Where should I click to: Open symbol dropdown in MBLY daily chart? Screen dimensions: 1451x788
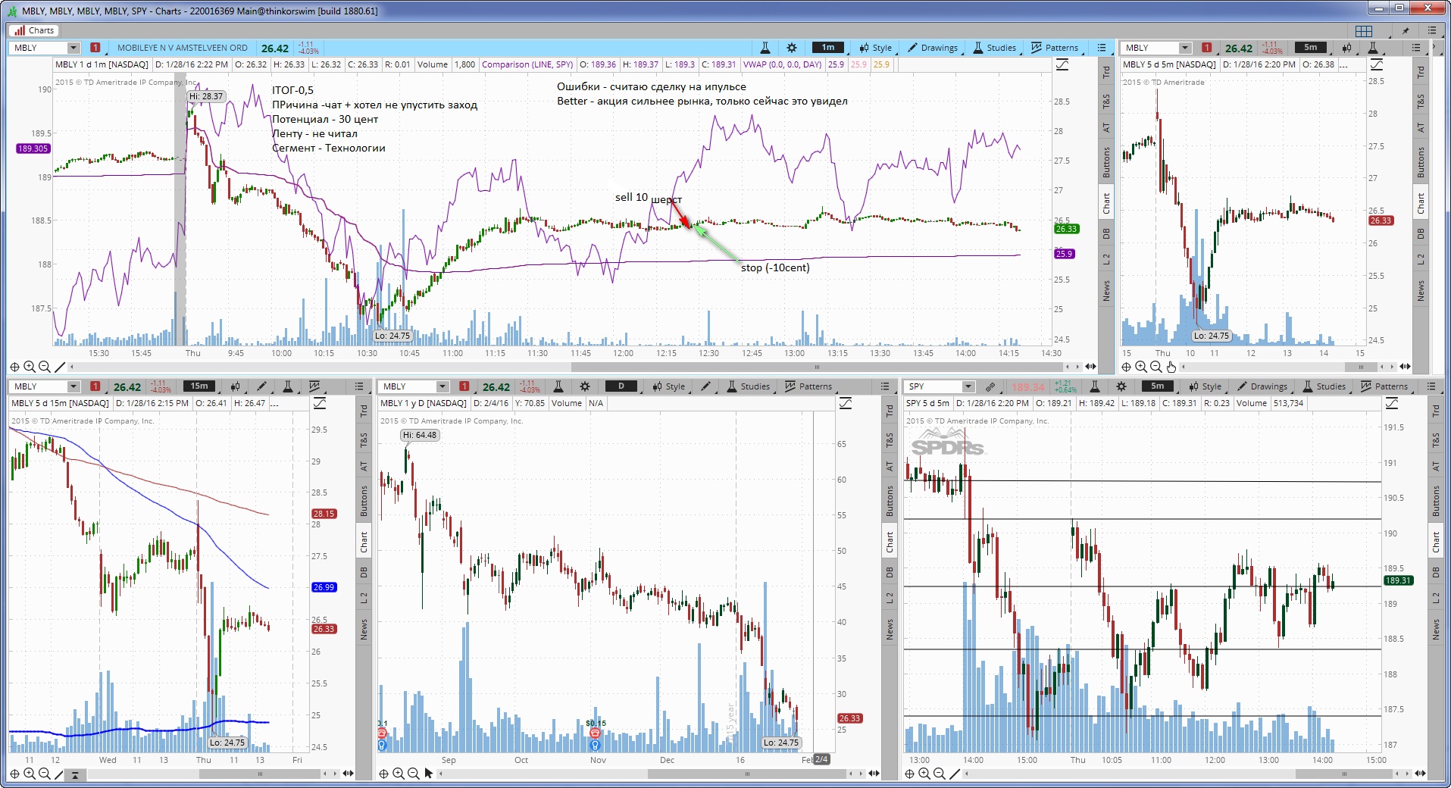click(x=442, y=386)
